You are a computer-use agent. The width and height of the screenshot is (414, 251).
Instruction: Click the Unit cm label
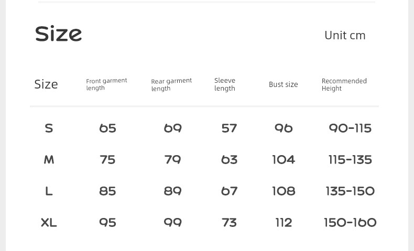click(344, 35)
